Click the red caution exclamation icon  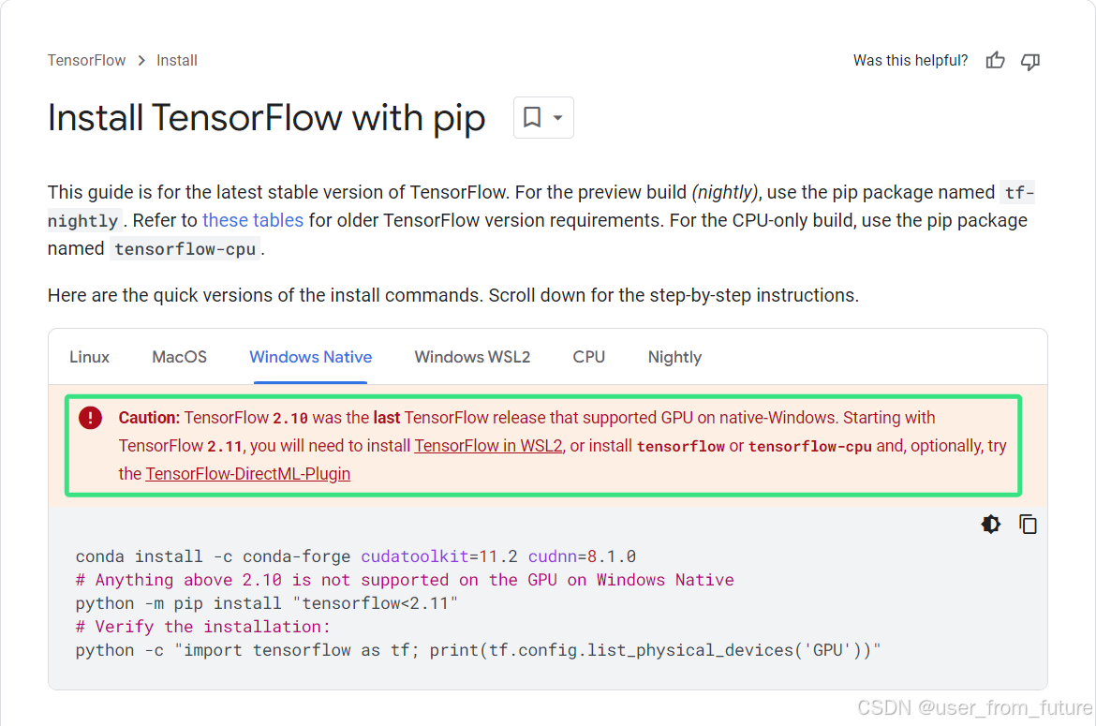click(x=90, y=418)
